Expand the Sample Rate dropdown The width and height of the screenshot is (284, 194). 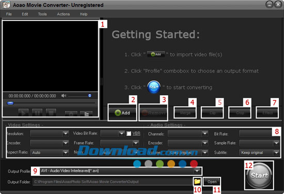coord(276,143)
